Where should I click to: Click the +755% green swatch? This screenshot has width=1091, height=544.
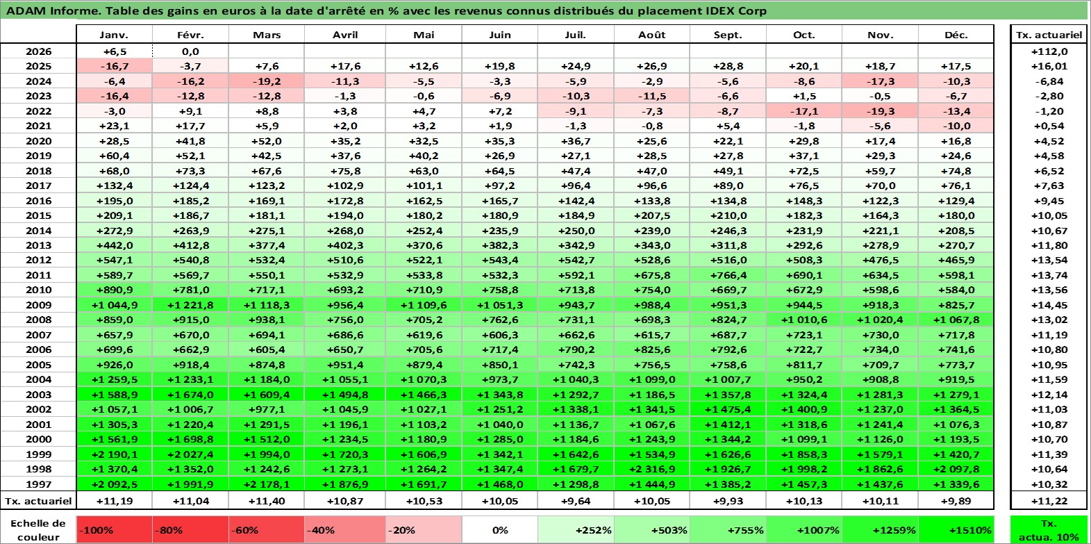click(728, 529)
